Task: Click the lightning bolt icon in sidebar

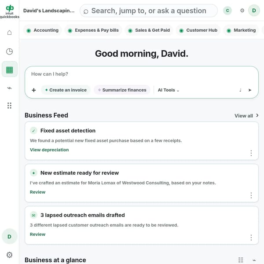Action: 9,88
